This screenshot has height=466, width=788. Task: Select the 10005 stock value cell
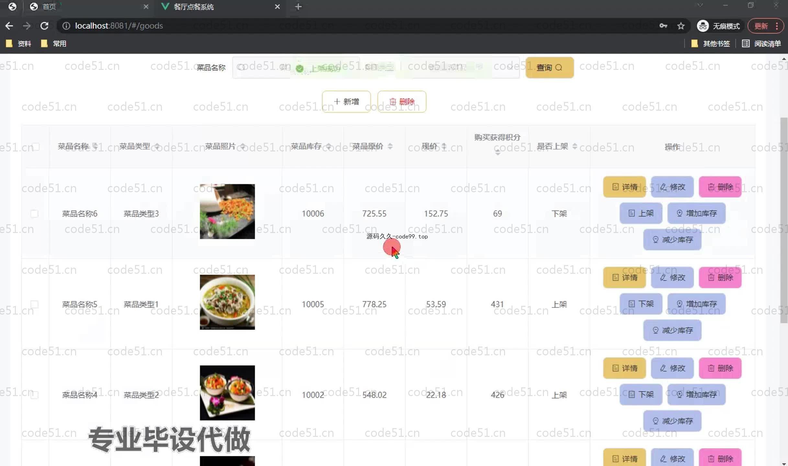tap(313, 304)
